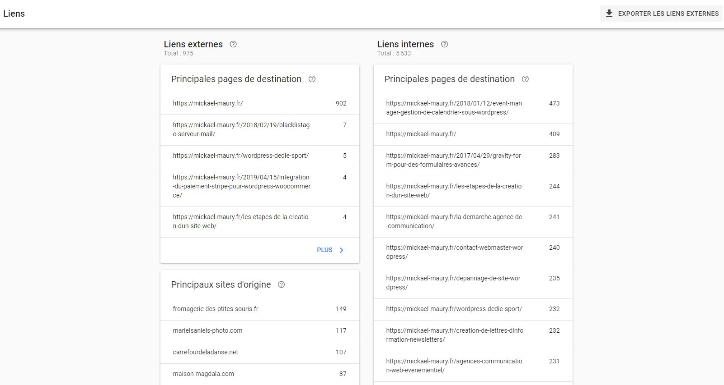Click the chevron arrow next to PLUS

point(342,250)
